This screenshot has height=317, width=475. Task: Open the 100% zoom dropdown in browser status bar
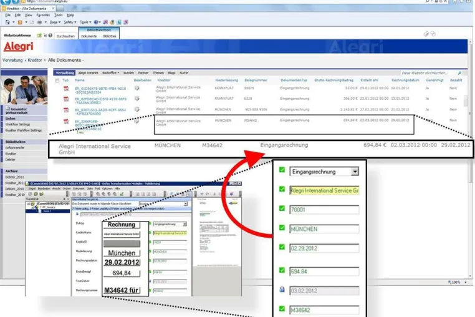466,283
